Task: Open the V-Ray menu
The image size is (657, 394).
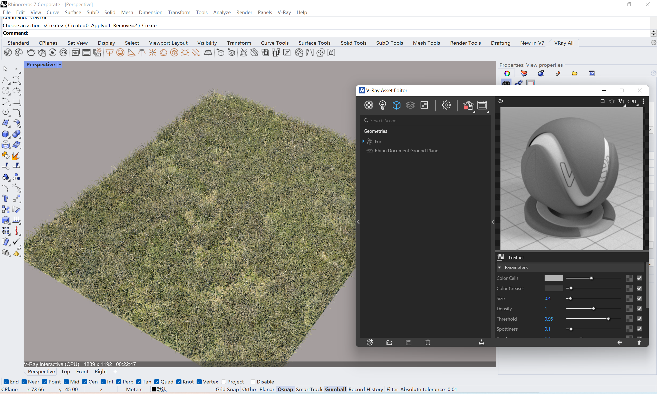Action: tap(284, 12)
